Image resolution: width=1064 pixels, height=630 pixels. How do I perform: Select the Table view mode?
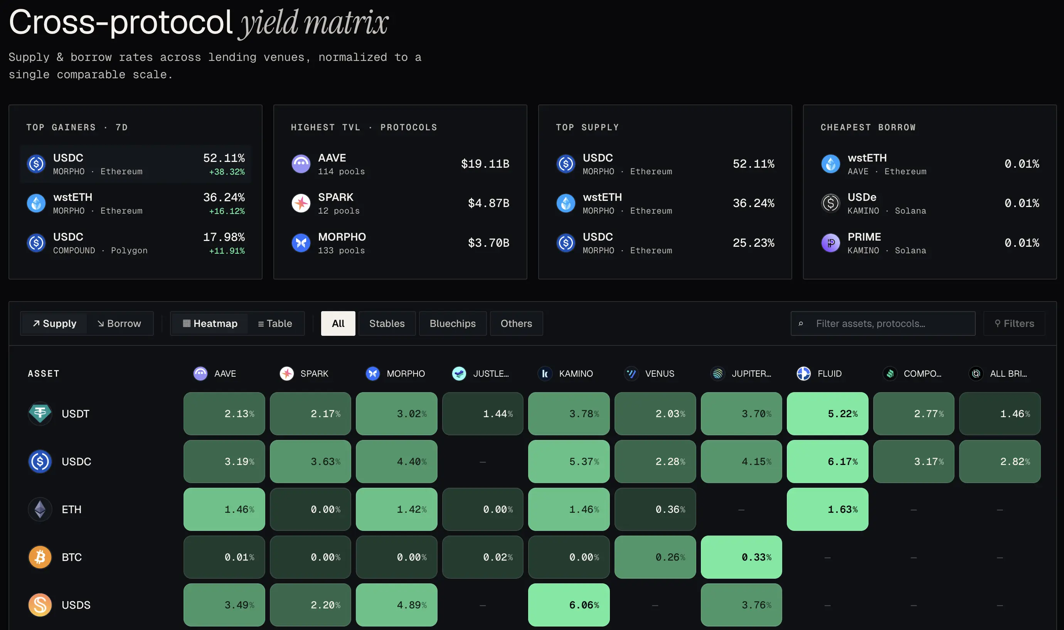tap(275, 323)
